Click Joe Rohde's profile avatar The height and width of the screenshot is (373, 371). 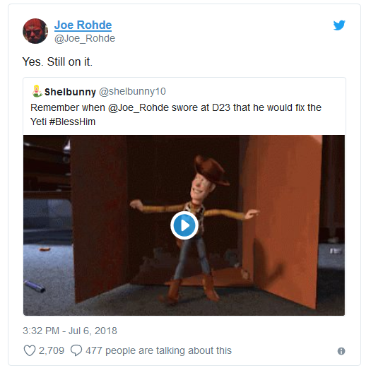[x=35, y=31]
